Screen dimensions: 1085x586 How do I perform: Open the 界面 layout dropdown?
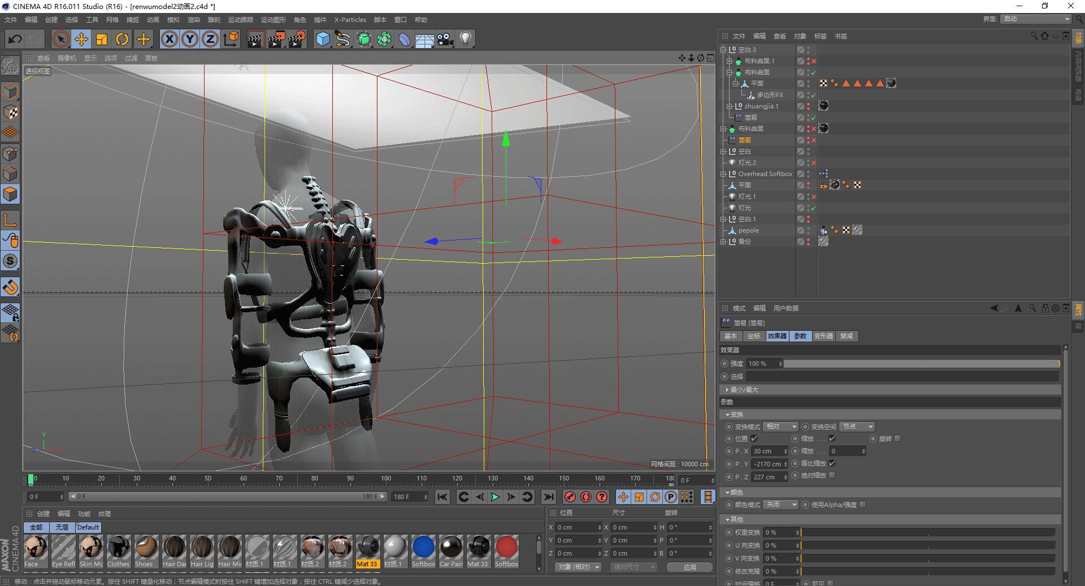(x=1036, y=19)
